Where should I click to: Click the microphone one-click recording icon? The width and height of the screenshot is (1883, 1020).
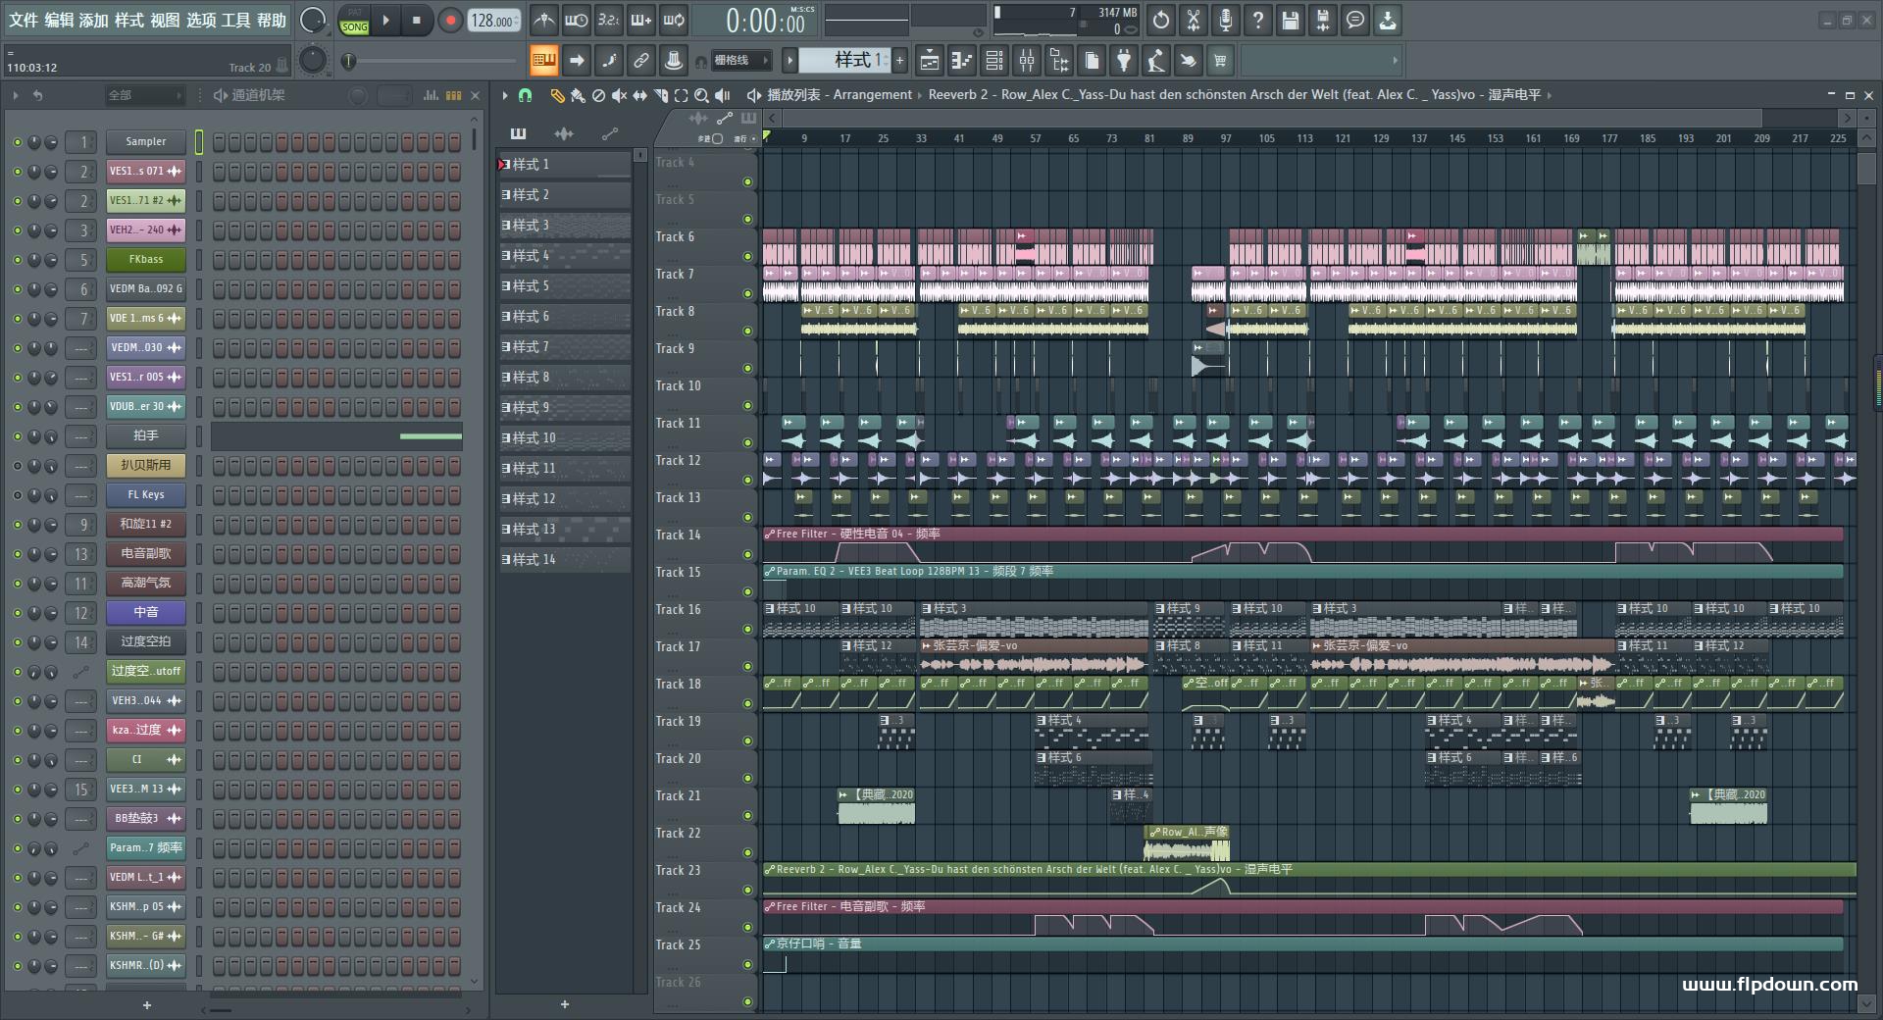coord(1226,20)
